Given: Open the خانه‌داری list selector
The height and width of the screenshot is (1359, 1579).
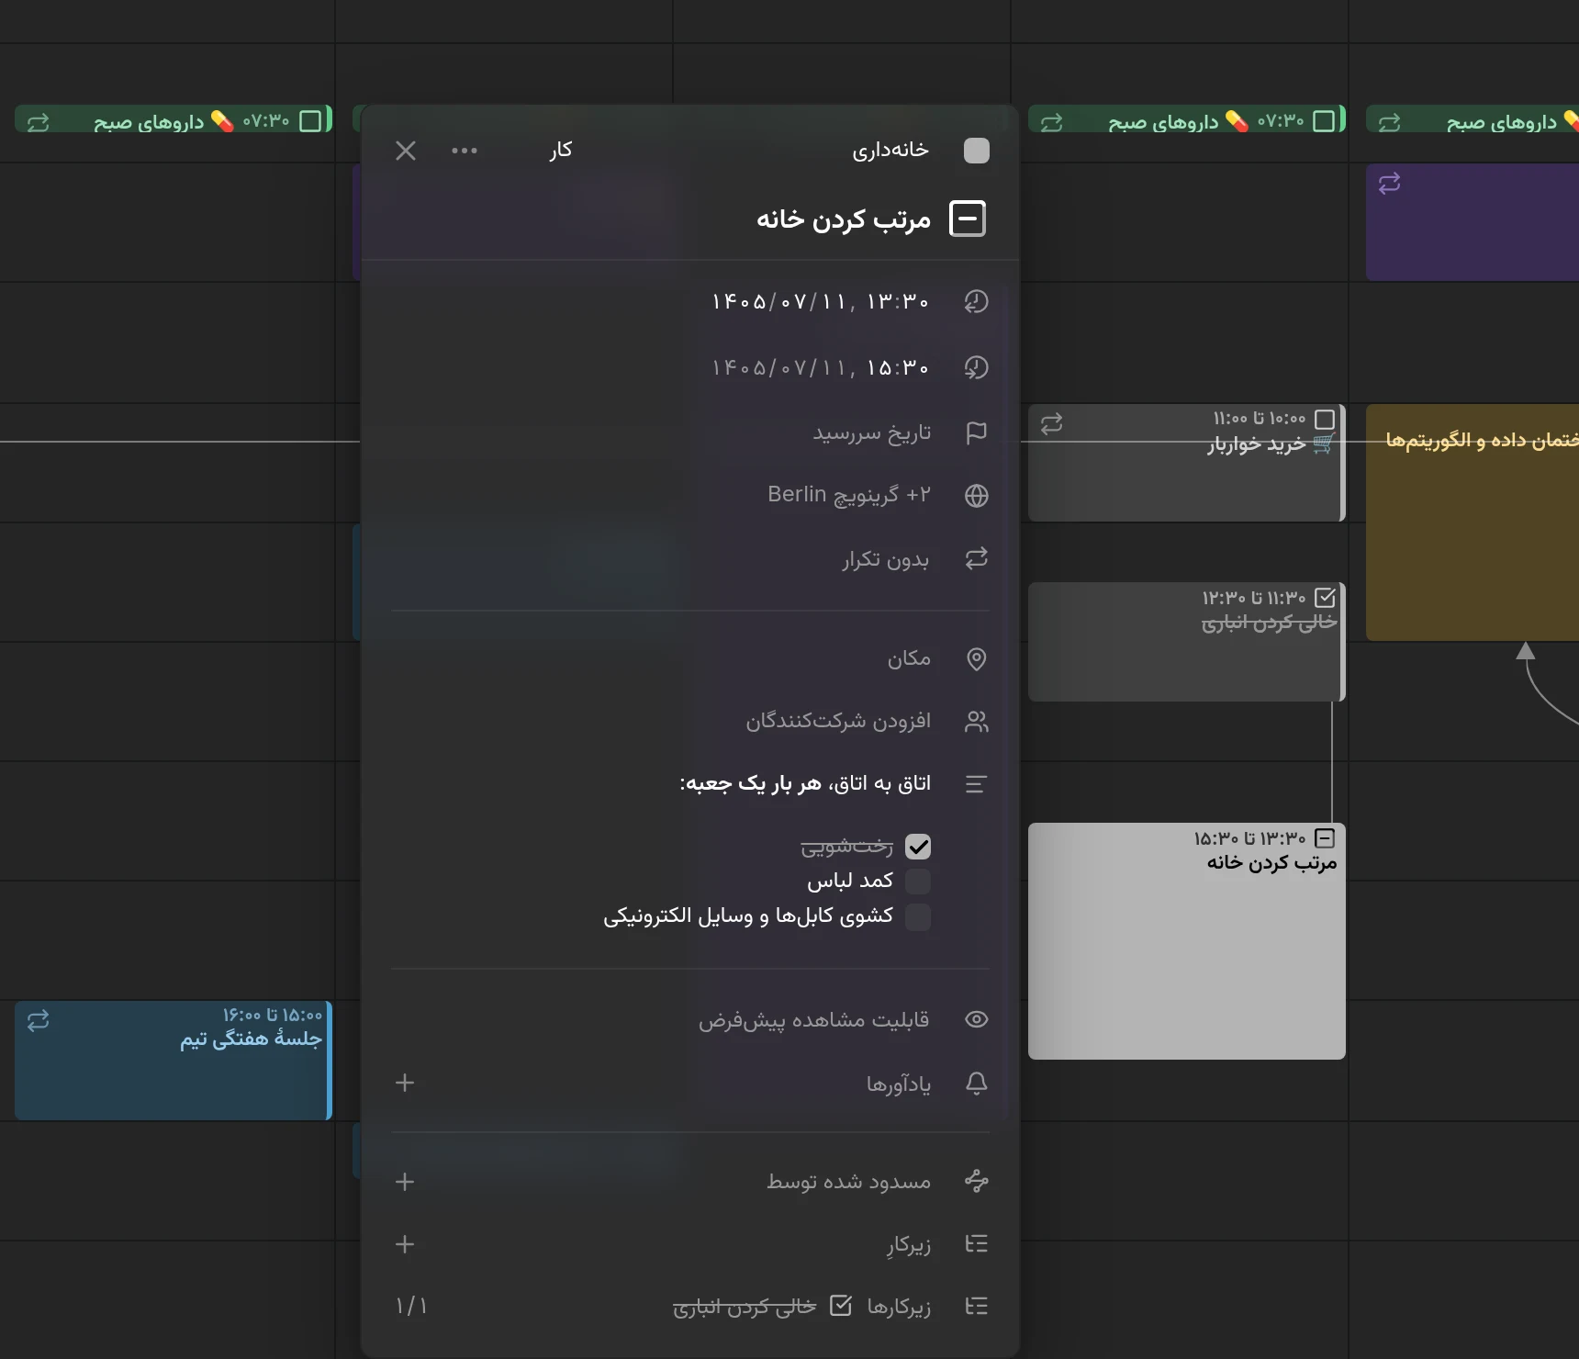Looking at the screenshot, I should [890, 150].
